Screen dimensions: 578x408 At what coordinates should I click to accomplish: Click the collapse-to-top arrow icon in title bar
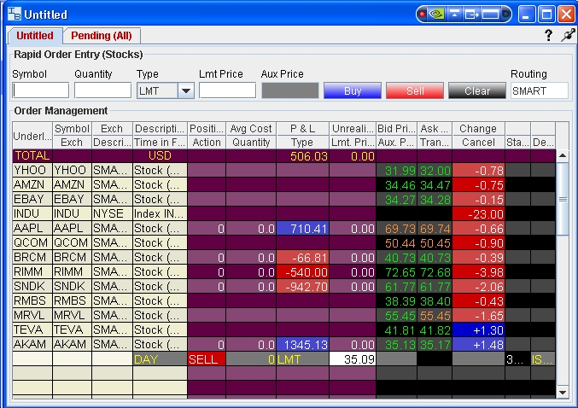click(x=456, y=15)
